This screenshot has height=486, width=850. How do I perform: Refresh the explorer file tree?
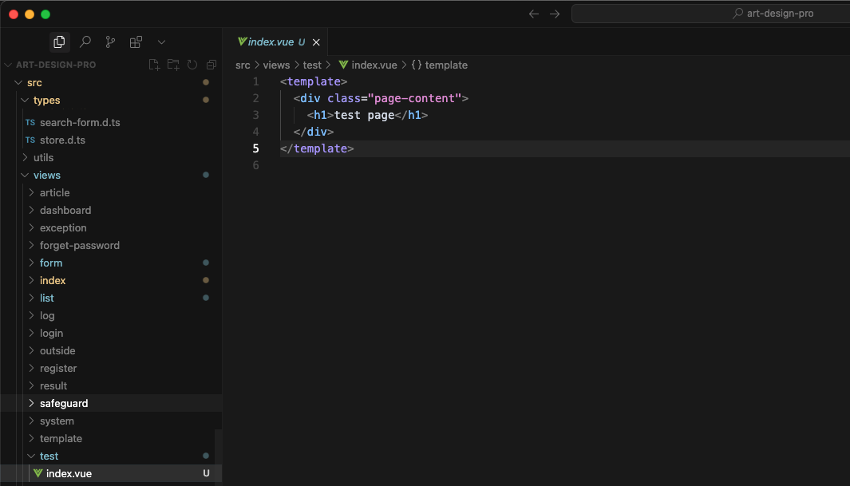point(192,65)
